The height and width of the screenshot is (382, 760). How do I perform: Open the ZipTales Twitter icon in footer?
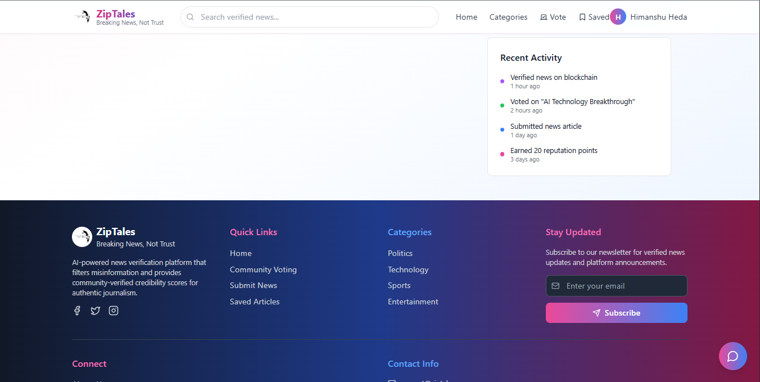(x=96, y=311)
